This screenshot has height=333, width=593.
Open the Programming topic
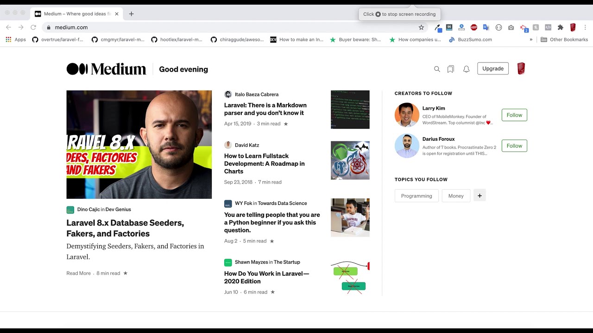[416, 196]
